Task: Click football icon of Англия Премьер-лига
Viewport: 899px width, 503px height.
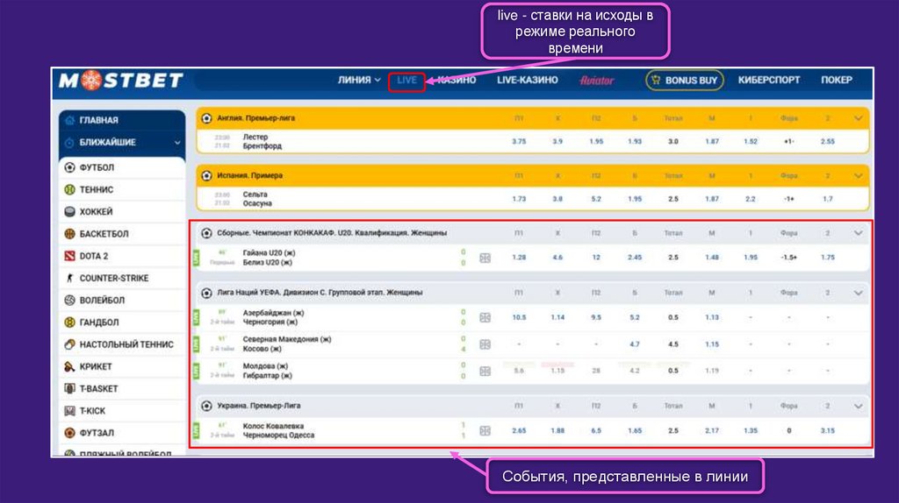Action: [x=206, y=118]
